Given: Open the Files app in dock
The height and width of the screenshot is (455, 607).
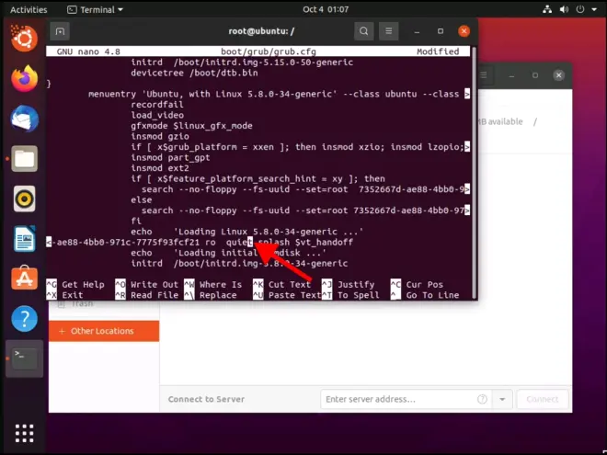Looking at the screenshot, I should click(24, 159).
